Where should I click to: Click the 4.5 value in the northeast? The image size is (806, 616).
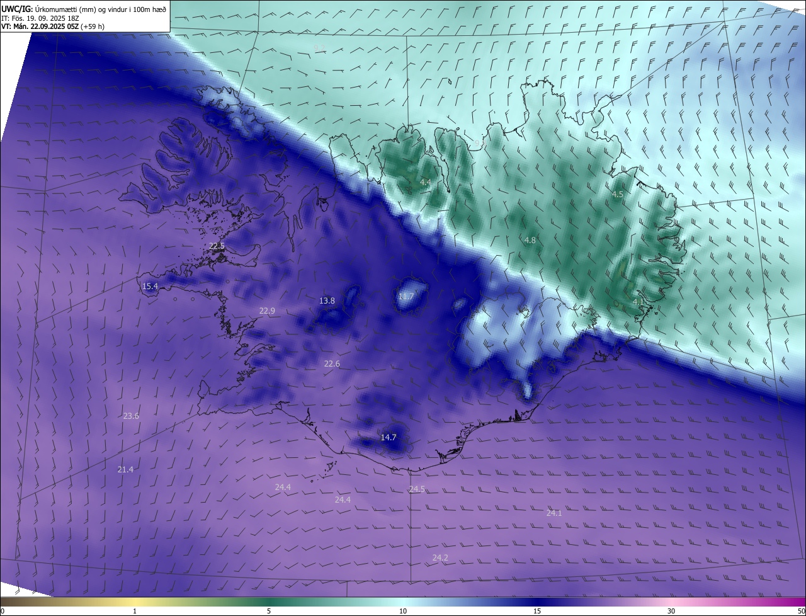pyautogui.click(x=618, y=195)
